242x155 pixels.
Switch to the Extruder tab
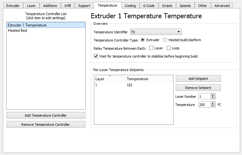(x=13, y=6)
